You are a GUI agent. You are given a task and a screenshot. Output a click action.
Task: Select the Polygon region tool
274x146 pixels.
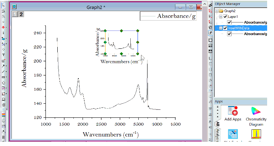3,83
